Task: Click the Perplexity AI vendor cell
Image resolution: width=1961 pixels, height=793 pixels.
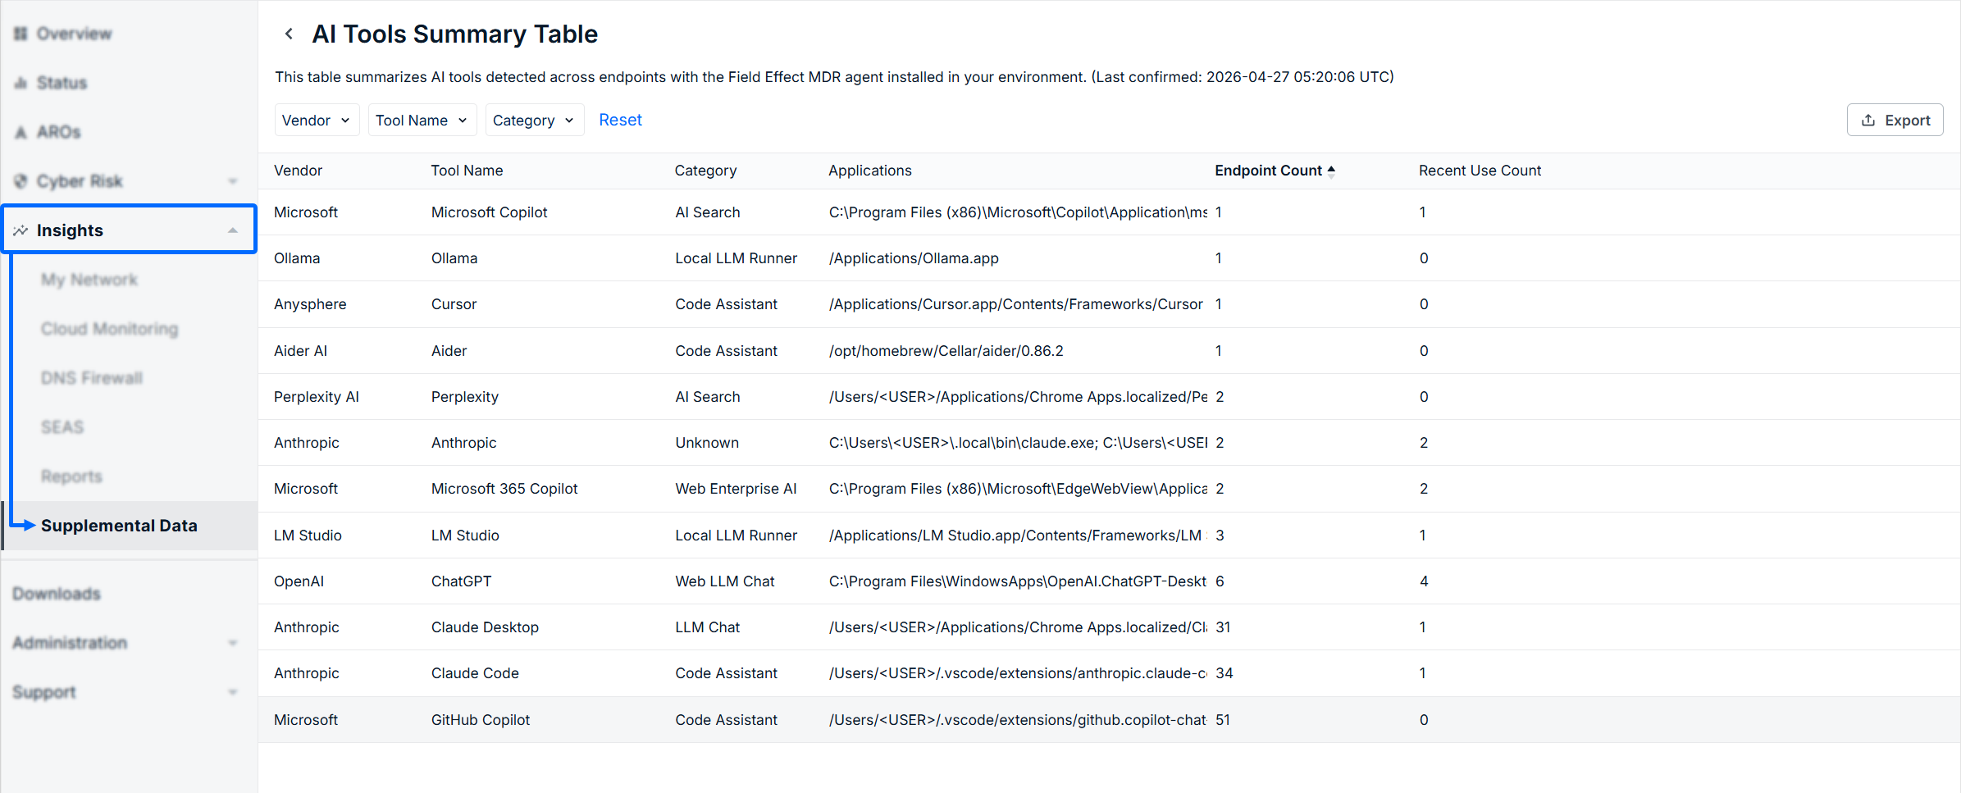Action: [317, 397]
